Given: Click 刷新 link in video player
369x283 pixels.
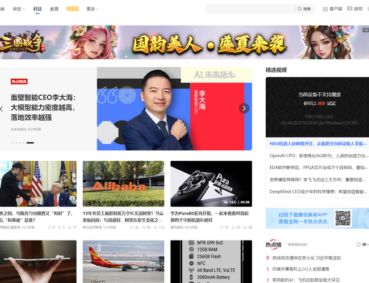Looking at the screenshot, I should click(x=321, y=104).
